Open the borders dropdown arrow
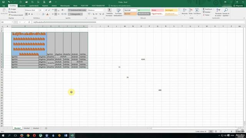Image resolution: width=246 pixels, height=138 pixels. [40, 14]
